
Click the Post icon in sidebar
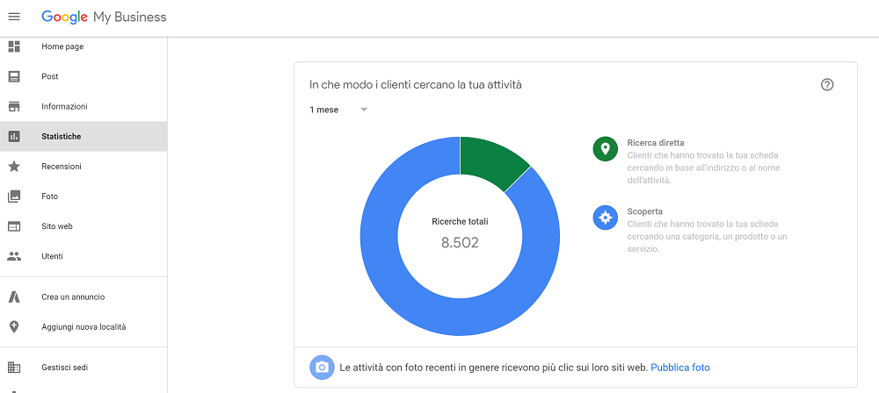pos(14,76)
